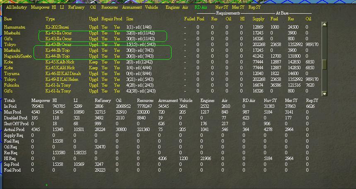356x189 pixels.
Task: Open the Fukuoka base
Action: [x=11, y=85]
